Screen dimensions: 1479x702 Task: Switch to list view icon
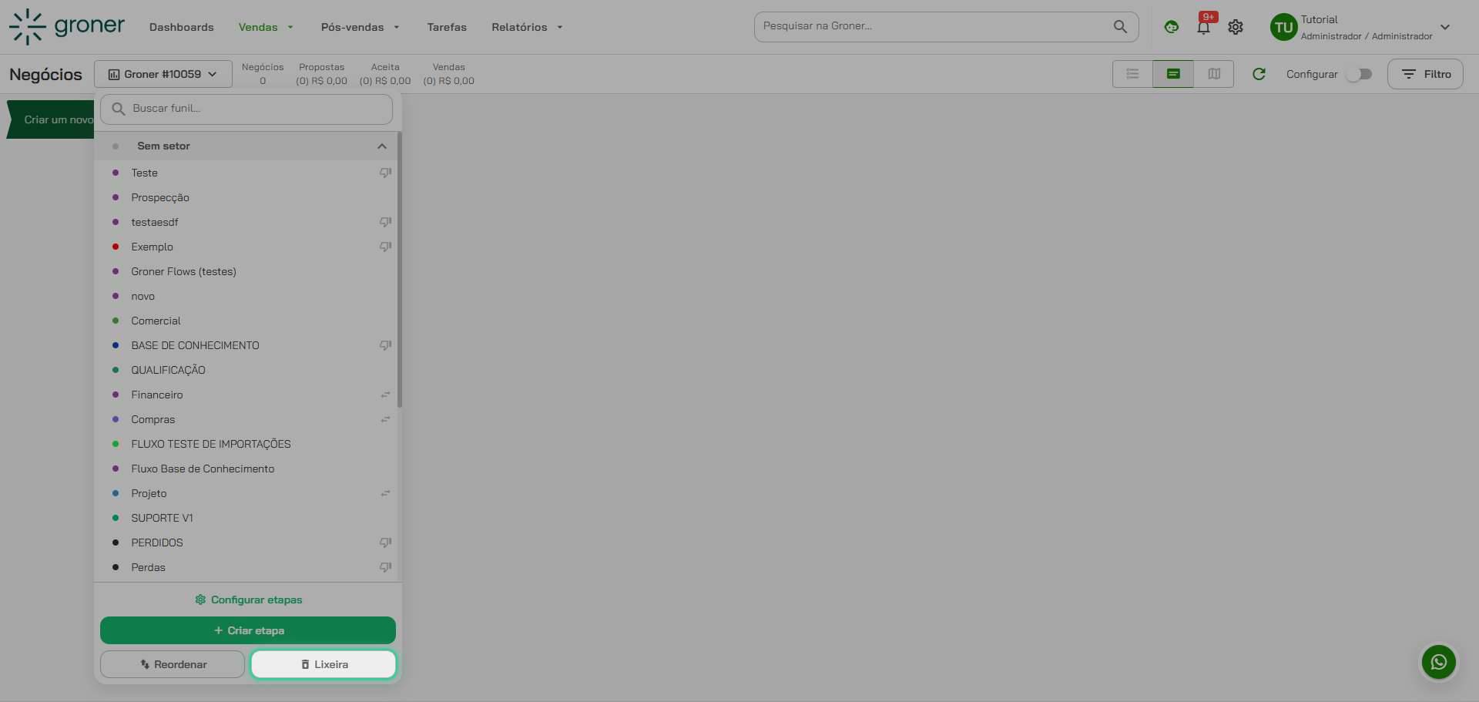coord(1132,74)
